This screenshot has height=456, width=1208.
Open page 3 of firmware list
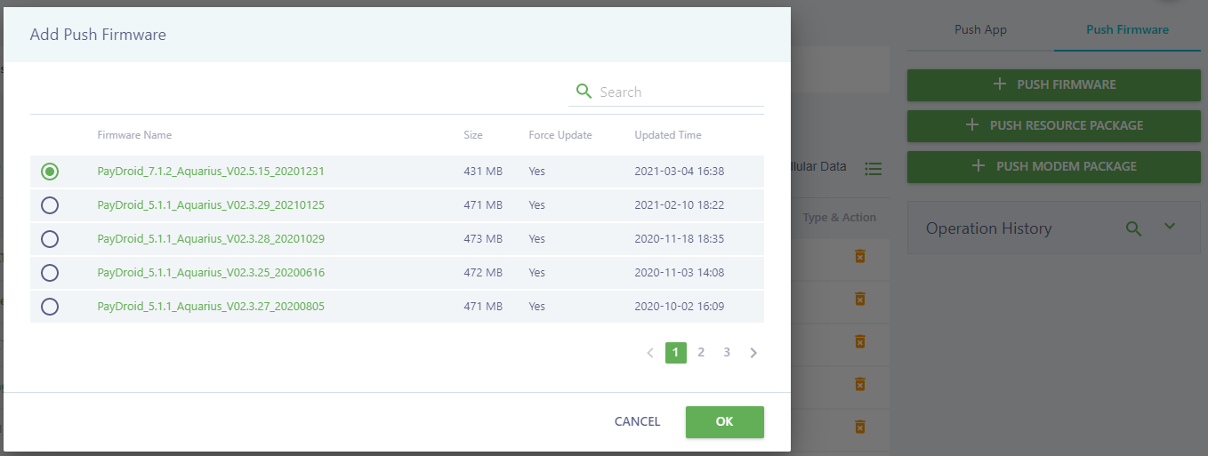[727, 353]
